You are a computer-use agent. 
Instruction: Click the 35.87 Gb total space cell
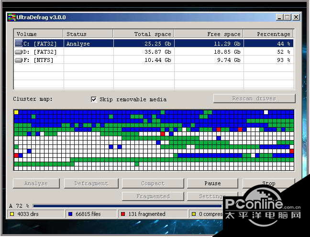point(144,52)
